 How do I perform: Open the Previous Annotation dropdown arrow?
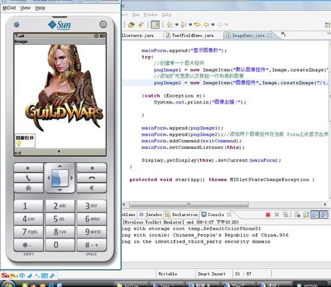click(x=190, y=25)
